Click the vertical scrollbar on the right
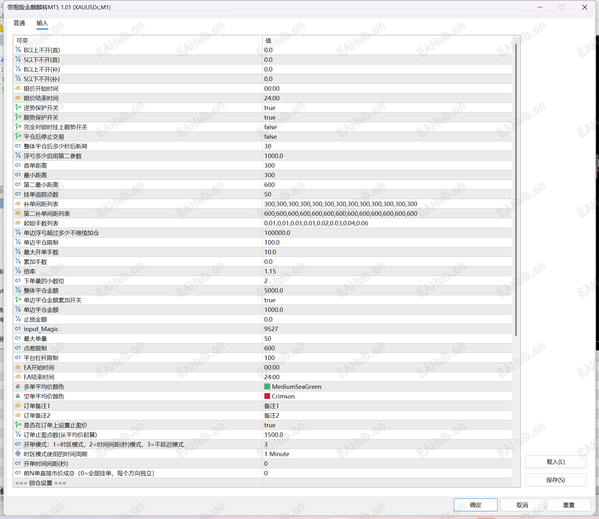The image size is (599, 519). (516, 192)
